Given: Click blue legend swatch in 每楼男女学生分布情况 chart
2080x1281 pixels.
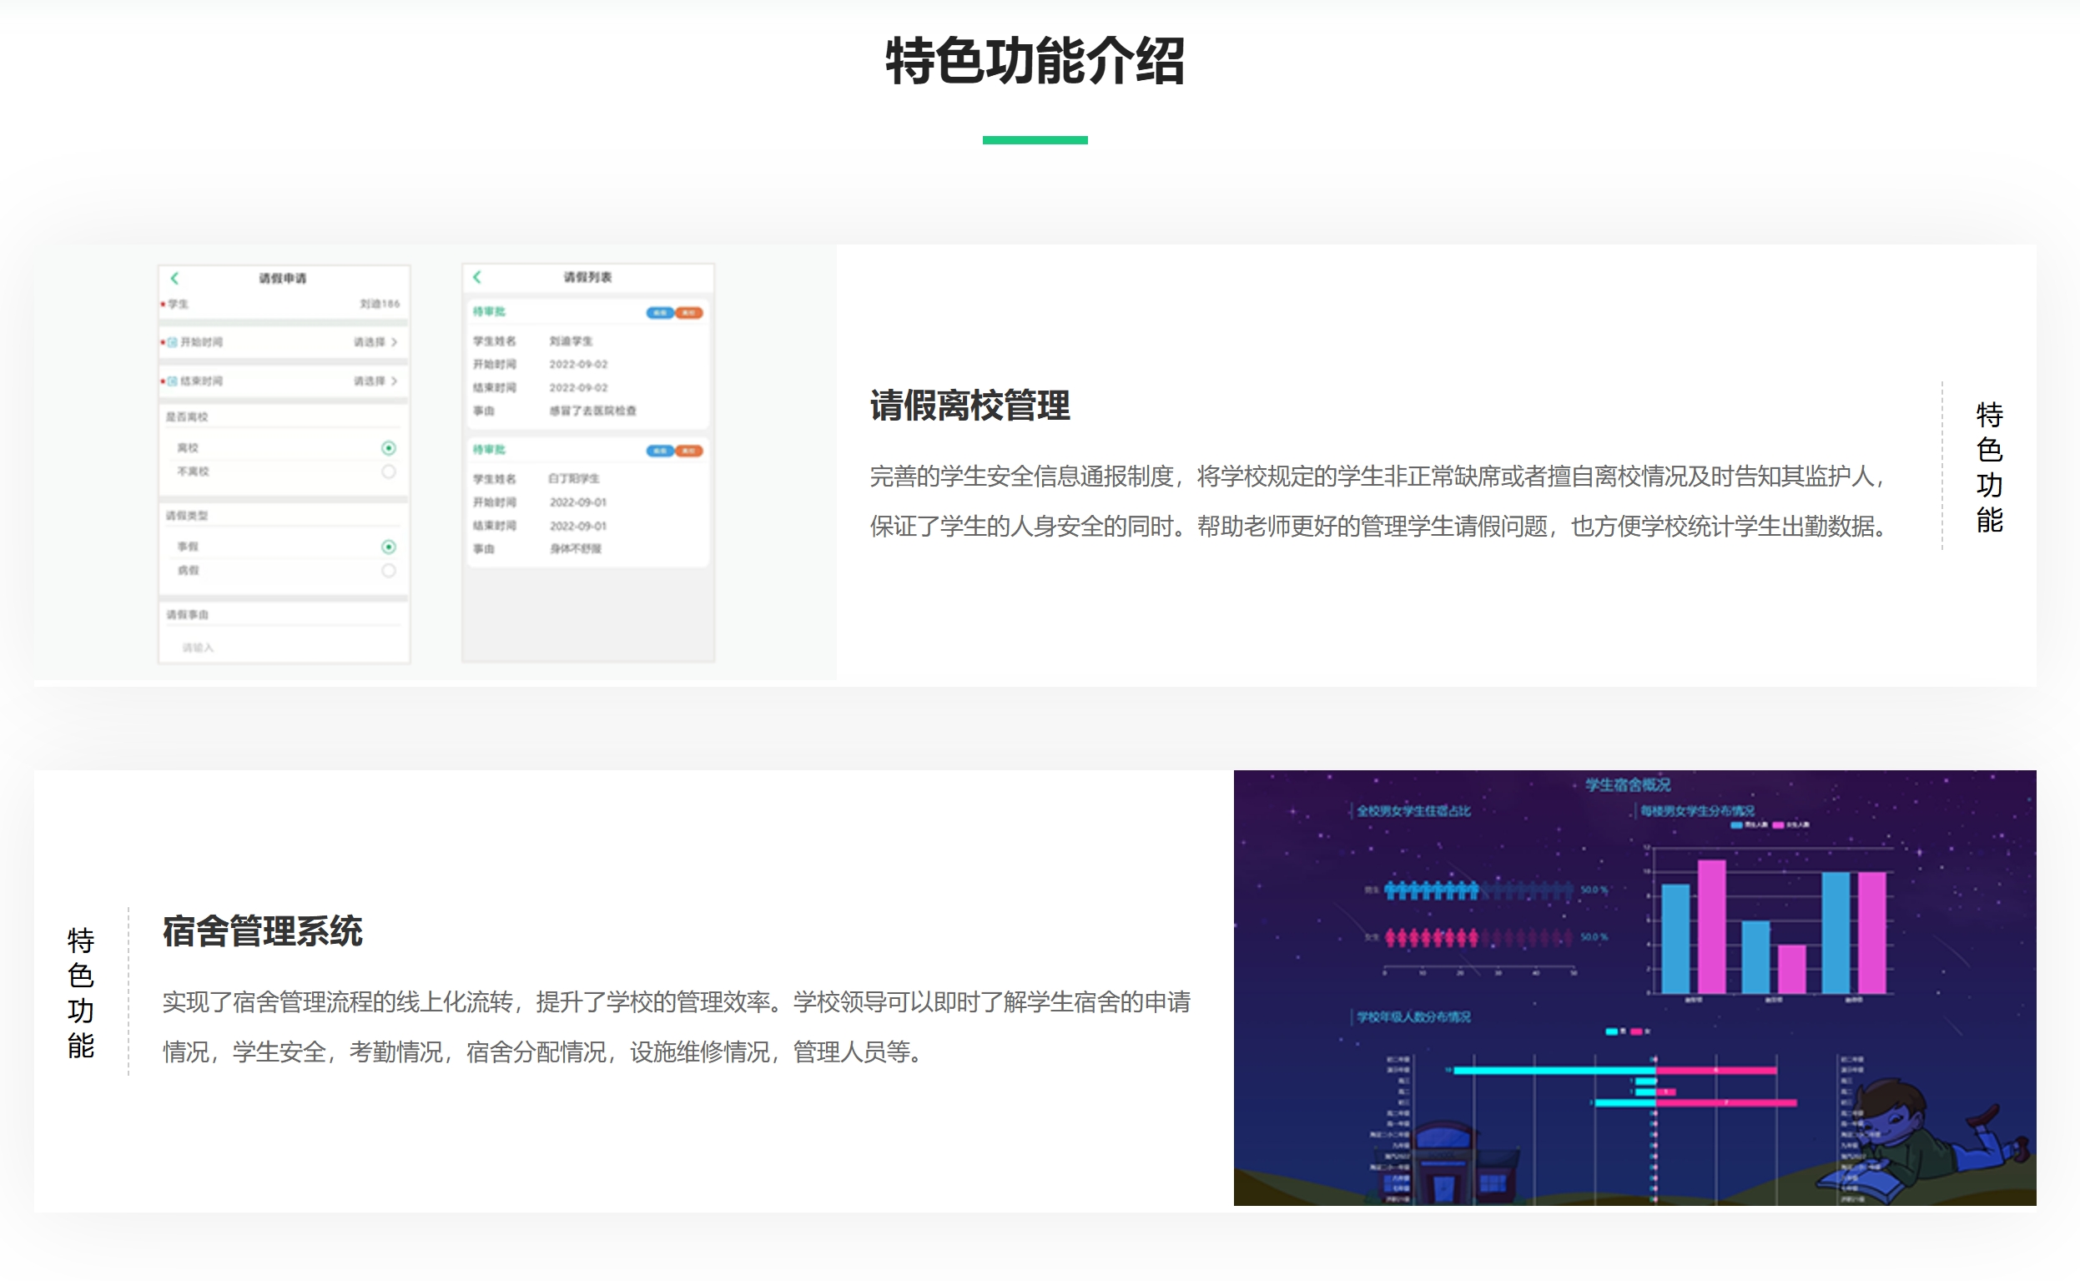Looking at the screenshot, I should (1736, 825).
